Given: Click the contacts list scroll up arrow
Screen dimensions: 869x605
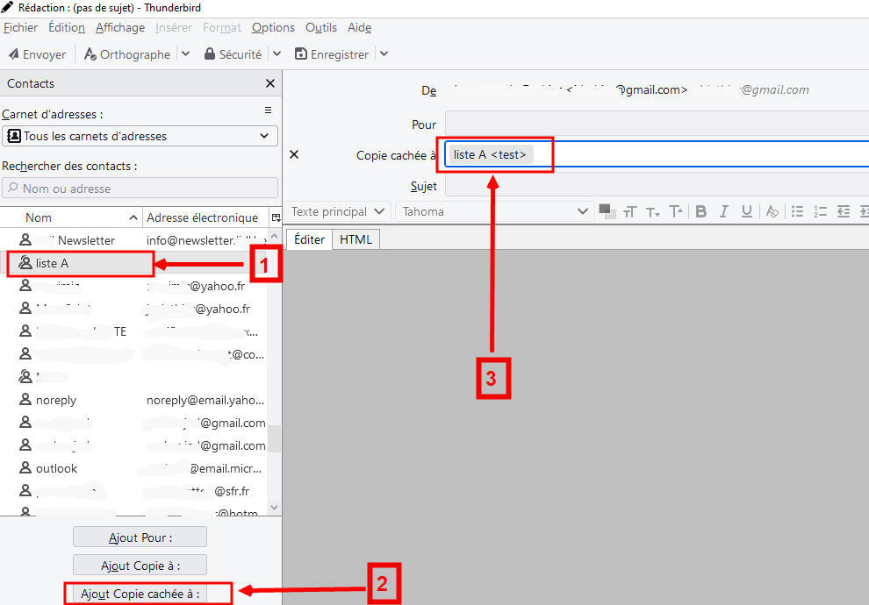Looking at the screenshot, I should 275,237.
